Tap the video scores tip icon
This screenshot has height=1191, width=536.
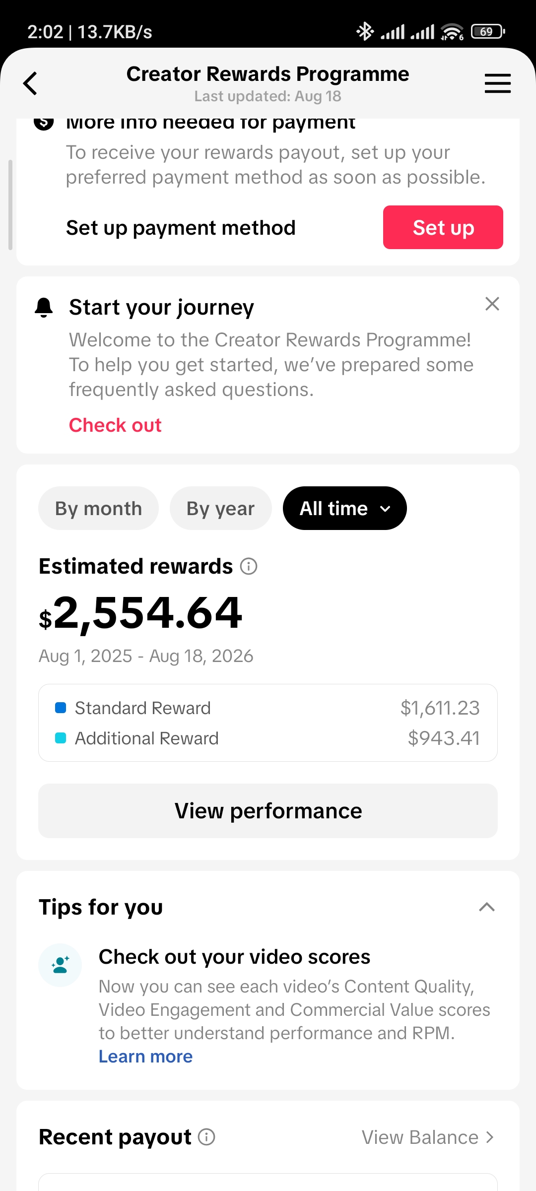(x=60, y=965)
